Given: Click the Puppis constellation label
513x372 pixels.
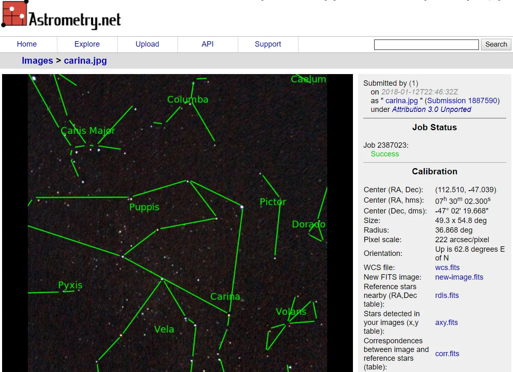Looking at the screenshot, I should [x=144, y=207].
